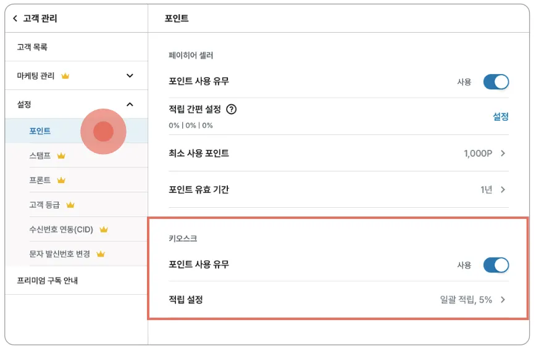Click the crown icon beside 문자 발신번호 변경

pos(101,253)
